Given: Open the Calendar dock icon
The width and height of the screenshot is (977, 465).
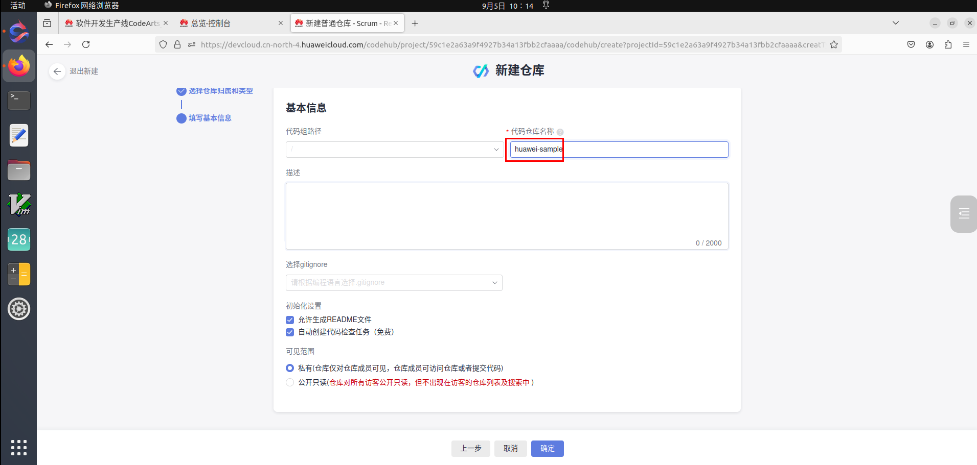Looking at the screenshot, I should coord(19,239).
